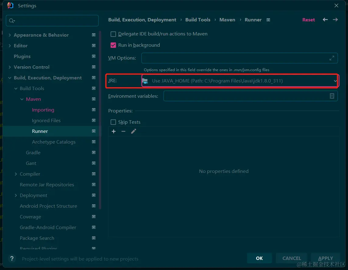The image size is (348, 270).
Task: Add a new Maven property
Action: coord(114,131)
